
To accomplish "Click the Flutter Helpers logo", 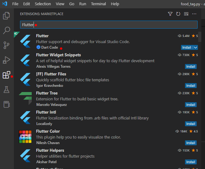I will tap(25, 156).
